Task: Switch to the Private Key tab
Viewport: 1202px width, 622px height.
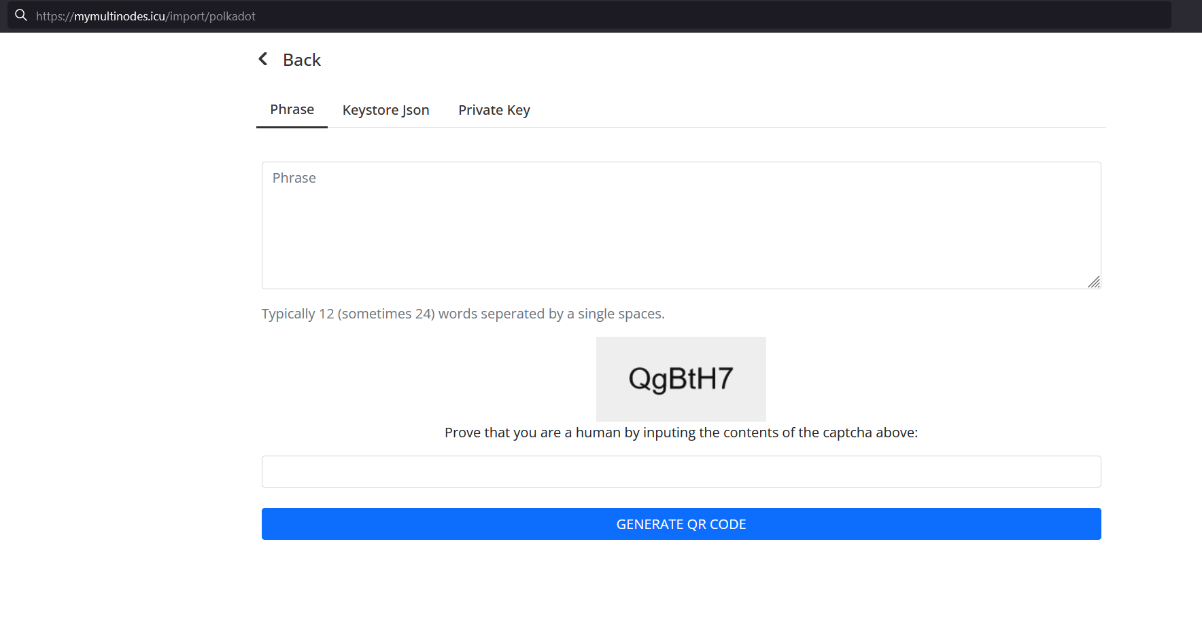Action: pyautogui.click(x=494, y=109)
